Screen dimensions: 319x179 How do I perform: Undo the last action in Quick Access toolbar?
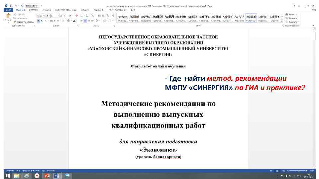click(x=16, y=6)
